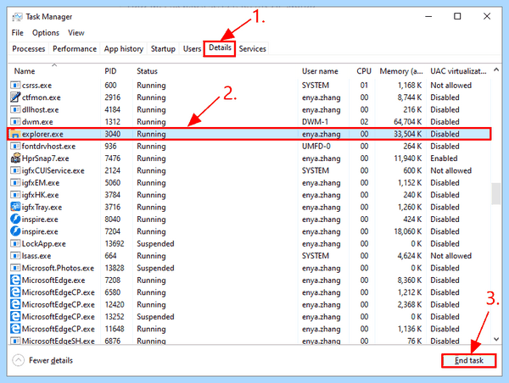Click the MicrosoftEdgeCP.exe icon, PID 6580
509x383 pixels.
click(x=15, y=292)
